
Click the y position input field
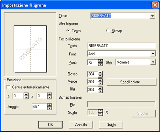tap(42, 96)
